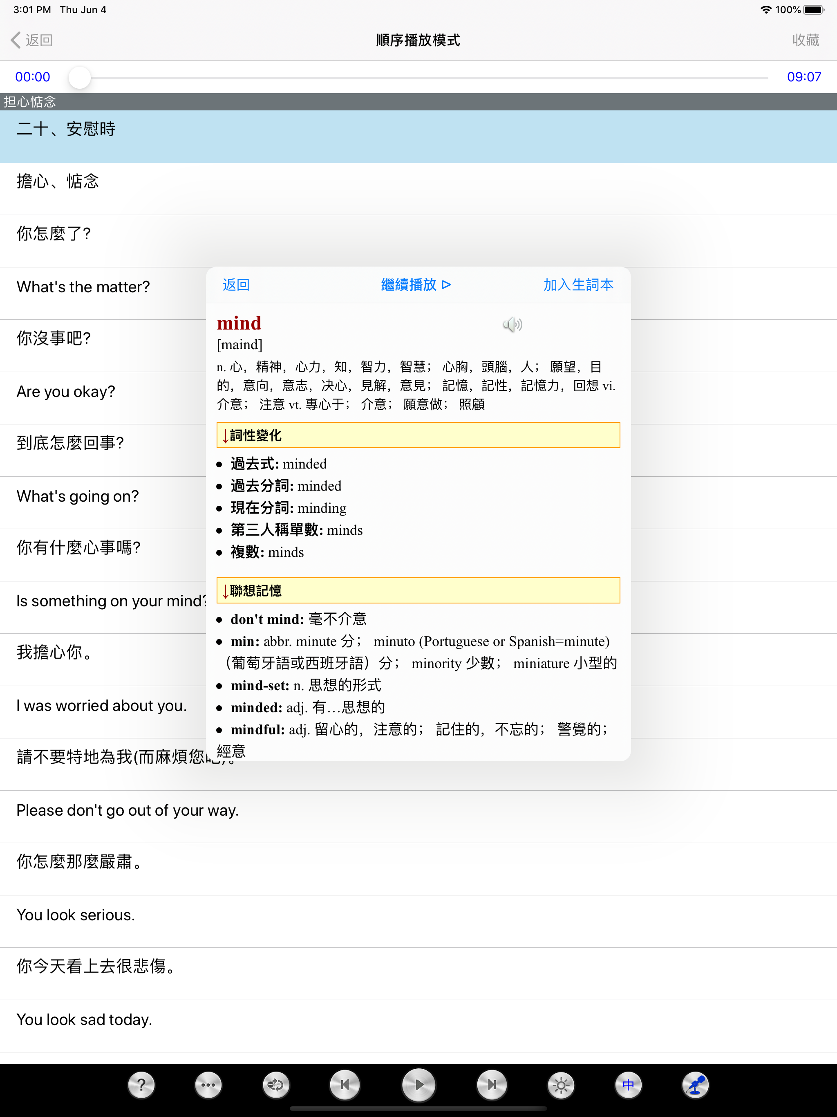
Task: Tap the microphone recording button
Action: pyautogui.click(x=695, y=1085)
